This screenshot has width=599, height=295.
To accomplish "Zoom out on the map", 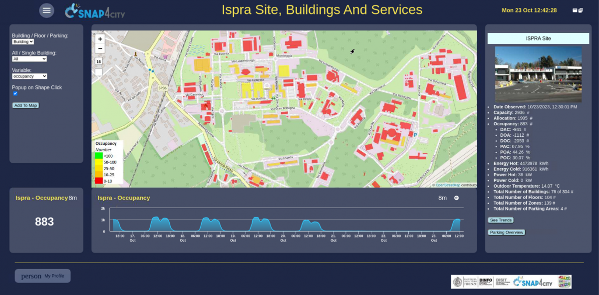I will tap(100, 48).
